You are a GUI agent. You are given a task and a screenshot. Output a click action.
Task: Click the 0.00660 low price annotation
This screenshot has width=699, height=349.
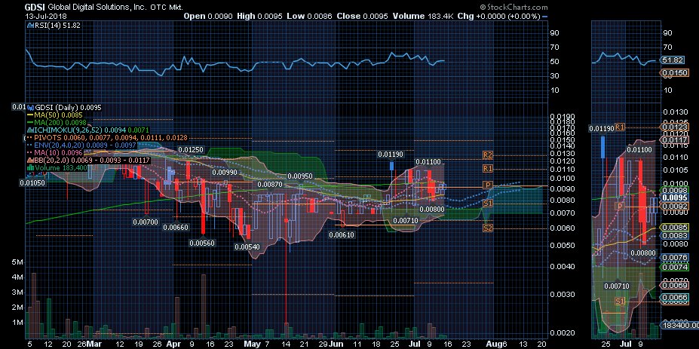point(176,227)
